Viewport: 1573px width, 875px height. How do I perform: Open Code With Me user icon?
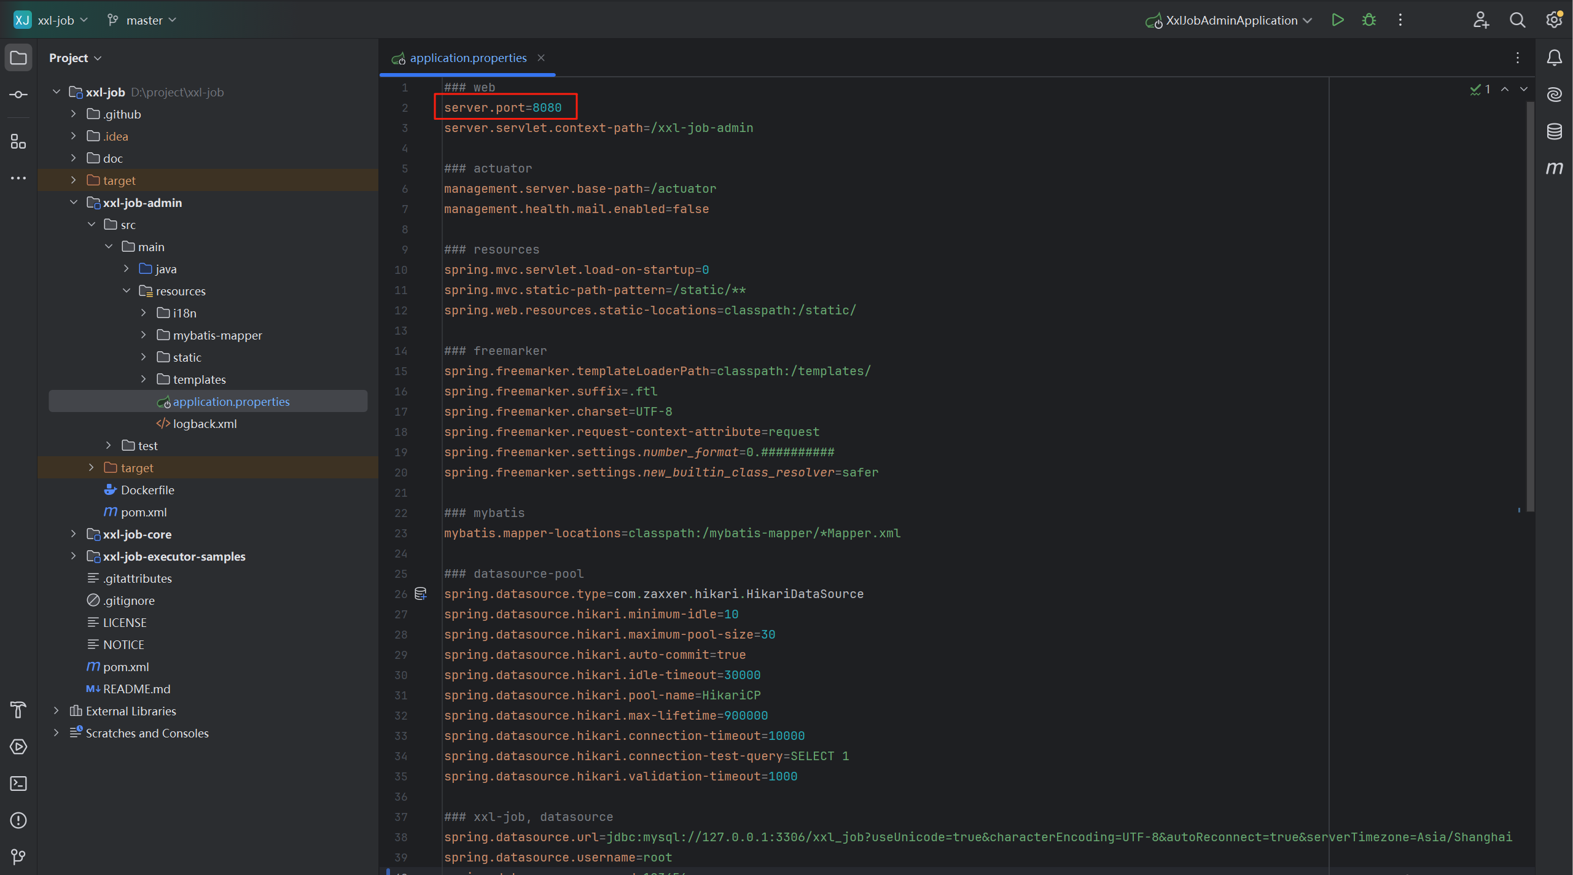coord(1481,20)
